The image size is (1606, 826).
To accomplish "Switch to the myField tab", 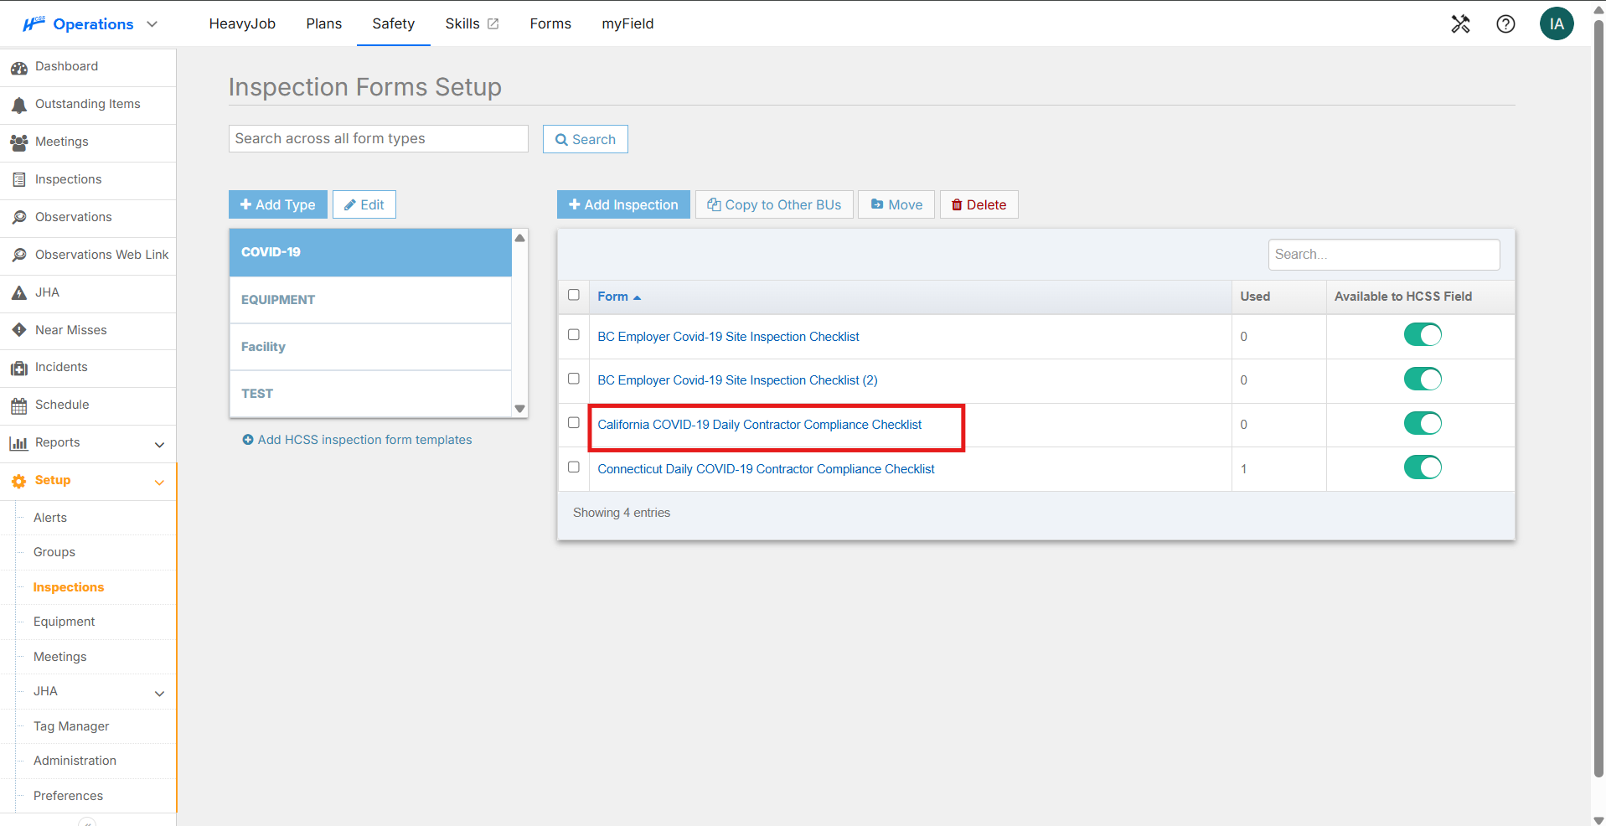I will click(x=627, y=23).
